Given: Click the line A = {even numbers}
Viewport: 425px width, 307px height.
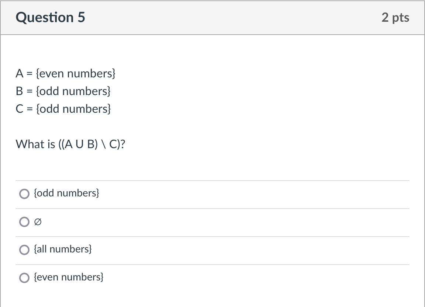Looking at the screenshot, I should 66,73.
